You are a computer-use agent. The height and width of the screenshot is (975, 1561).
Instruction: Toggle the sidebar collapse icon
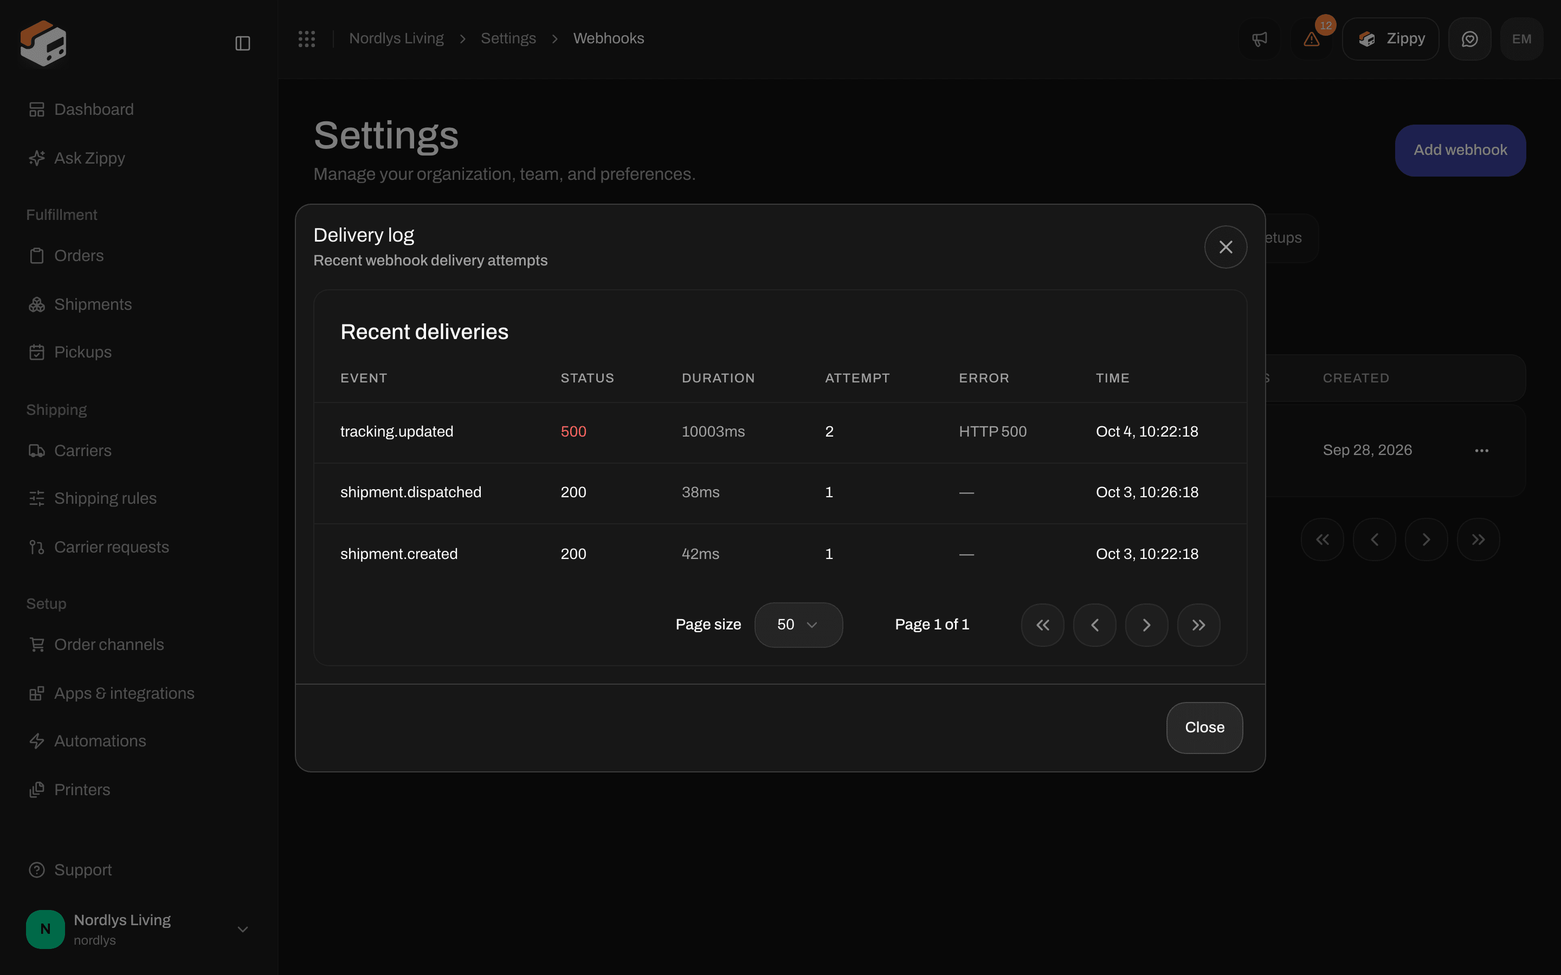pos(242,43)
